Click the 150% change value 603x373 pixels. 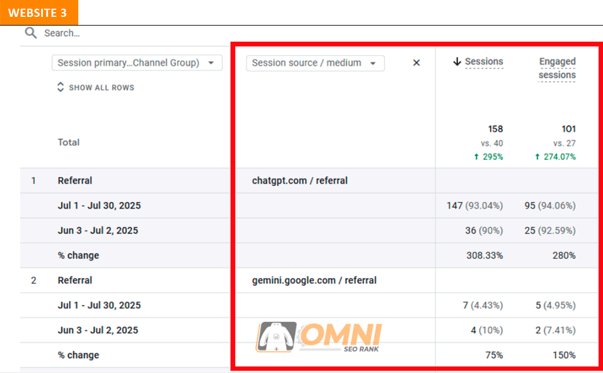[564, 355]
